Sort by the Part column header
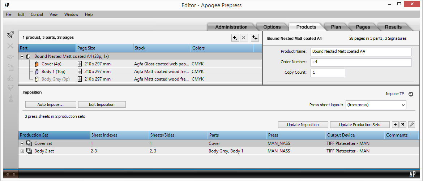Screen dimensions: 423x181 (x=47, y=48)
